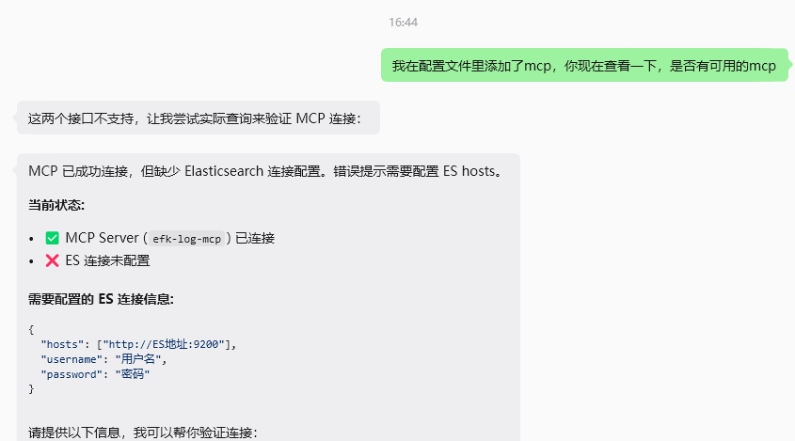Click the green user message bubble
This screenshot has width=795, height=441.
pyautogui.click(x=584, y=66)
